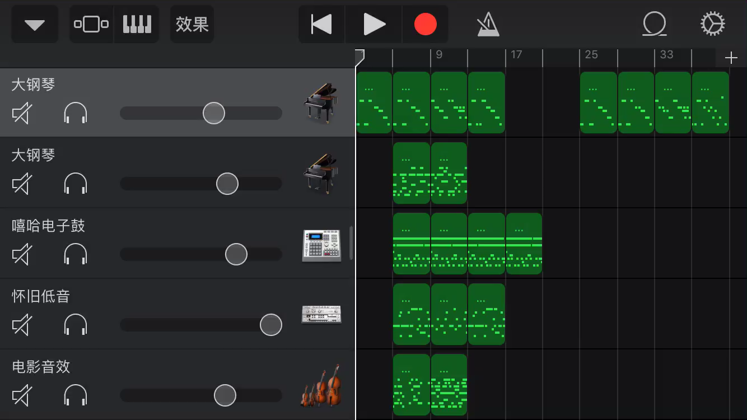Tap bar 25 on the timeline ruler
The width and height of the screenshot is (747, 420).
(591, 54)
